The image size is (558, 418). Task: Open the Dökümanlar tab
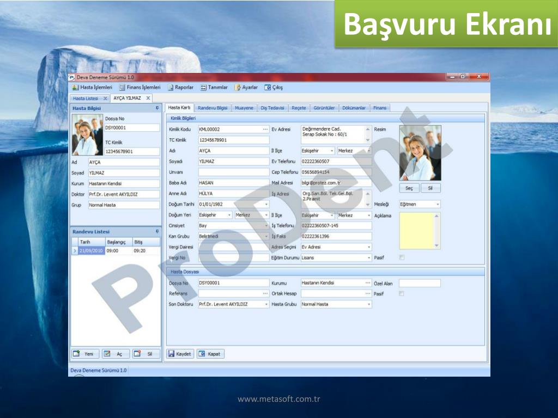coord(354,108)
